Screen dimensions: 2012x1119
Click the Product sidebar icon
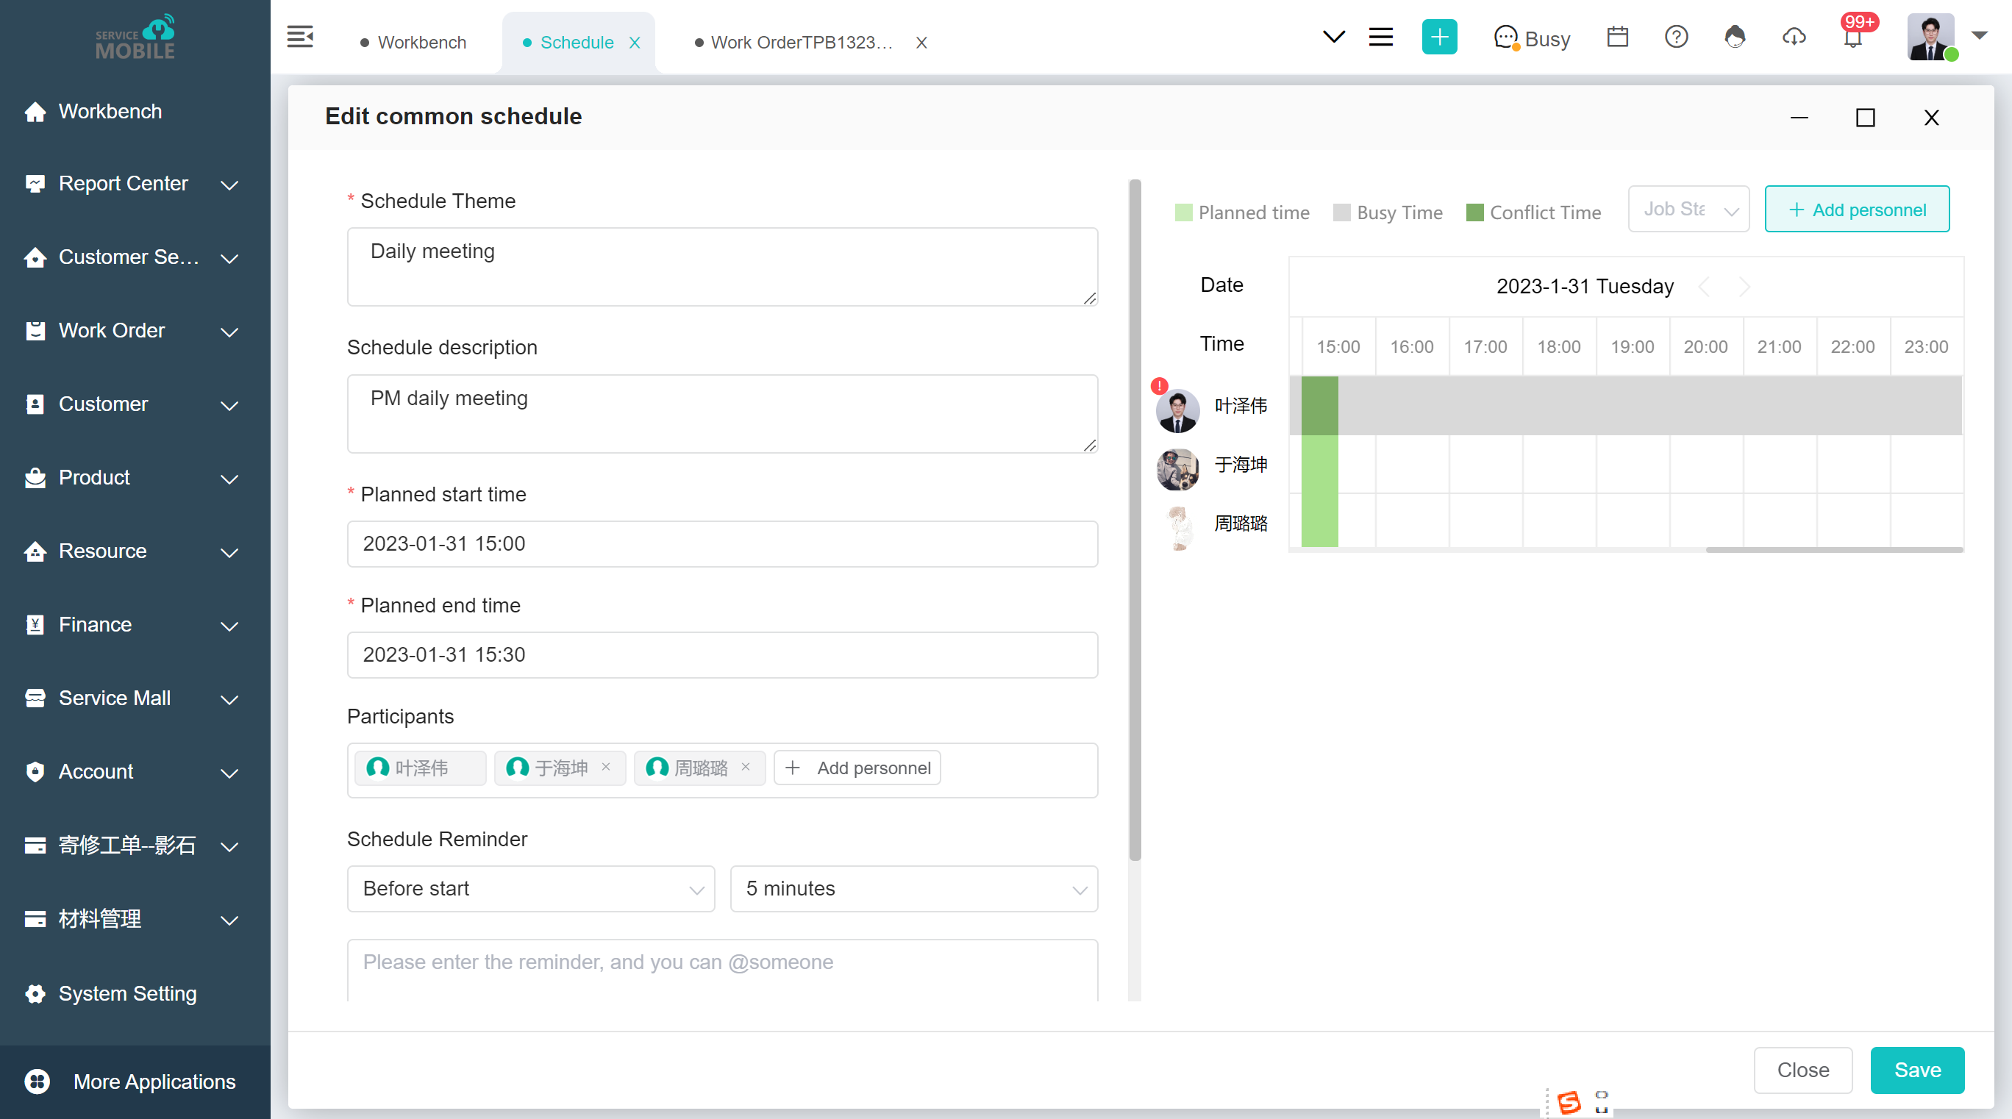pyautogui.click(x=35, y=478)
